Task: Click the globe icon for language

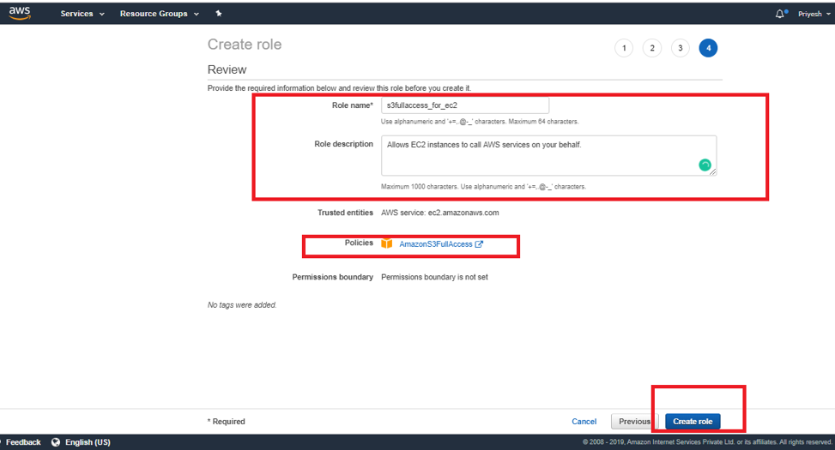Action: click(56, 442)
